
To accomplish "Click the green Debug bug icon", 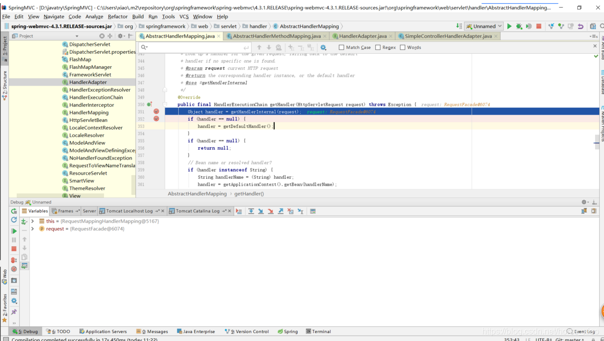I will pos(519,26).
